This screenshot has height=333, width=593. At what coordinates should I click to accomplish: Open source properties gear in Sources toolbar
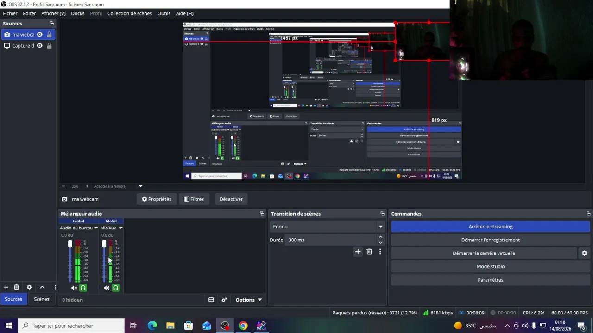(29, 287)
